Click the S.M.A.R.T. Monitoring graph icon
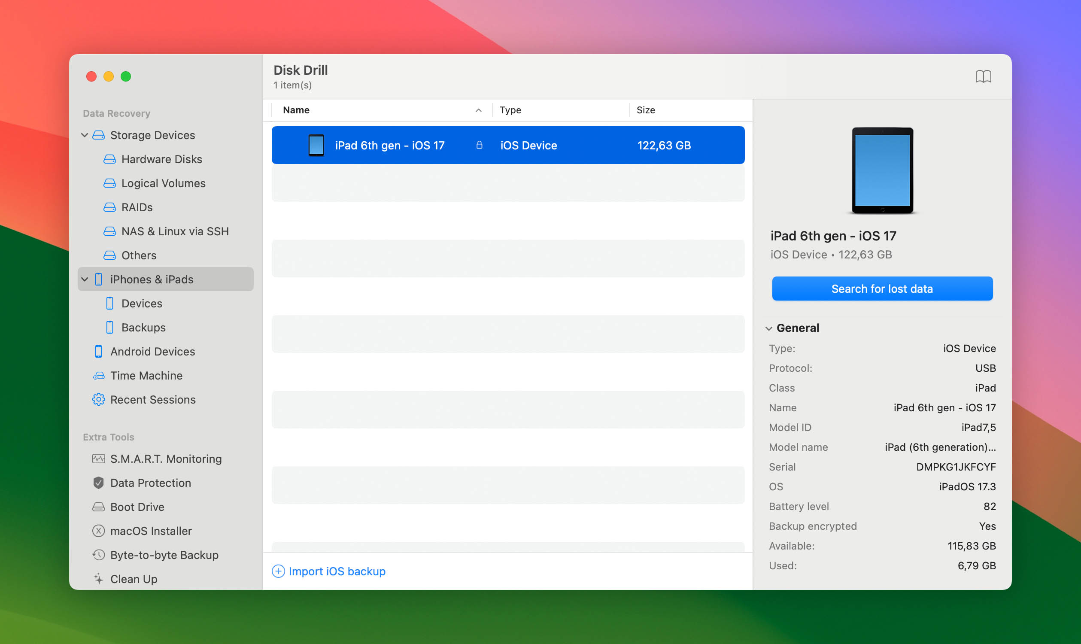Image resolution: width=1081 pixels, height=644 pixels. tap(98, 459)
